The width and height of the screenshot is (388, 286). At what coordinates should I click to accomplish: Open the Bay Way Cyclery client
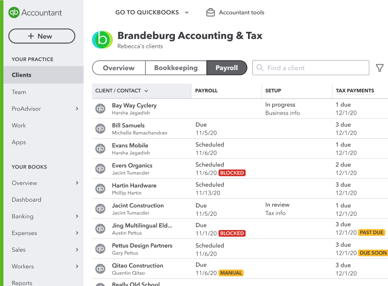click(x=134, y=105)
